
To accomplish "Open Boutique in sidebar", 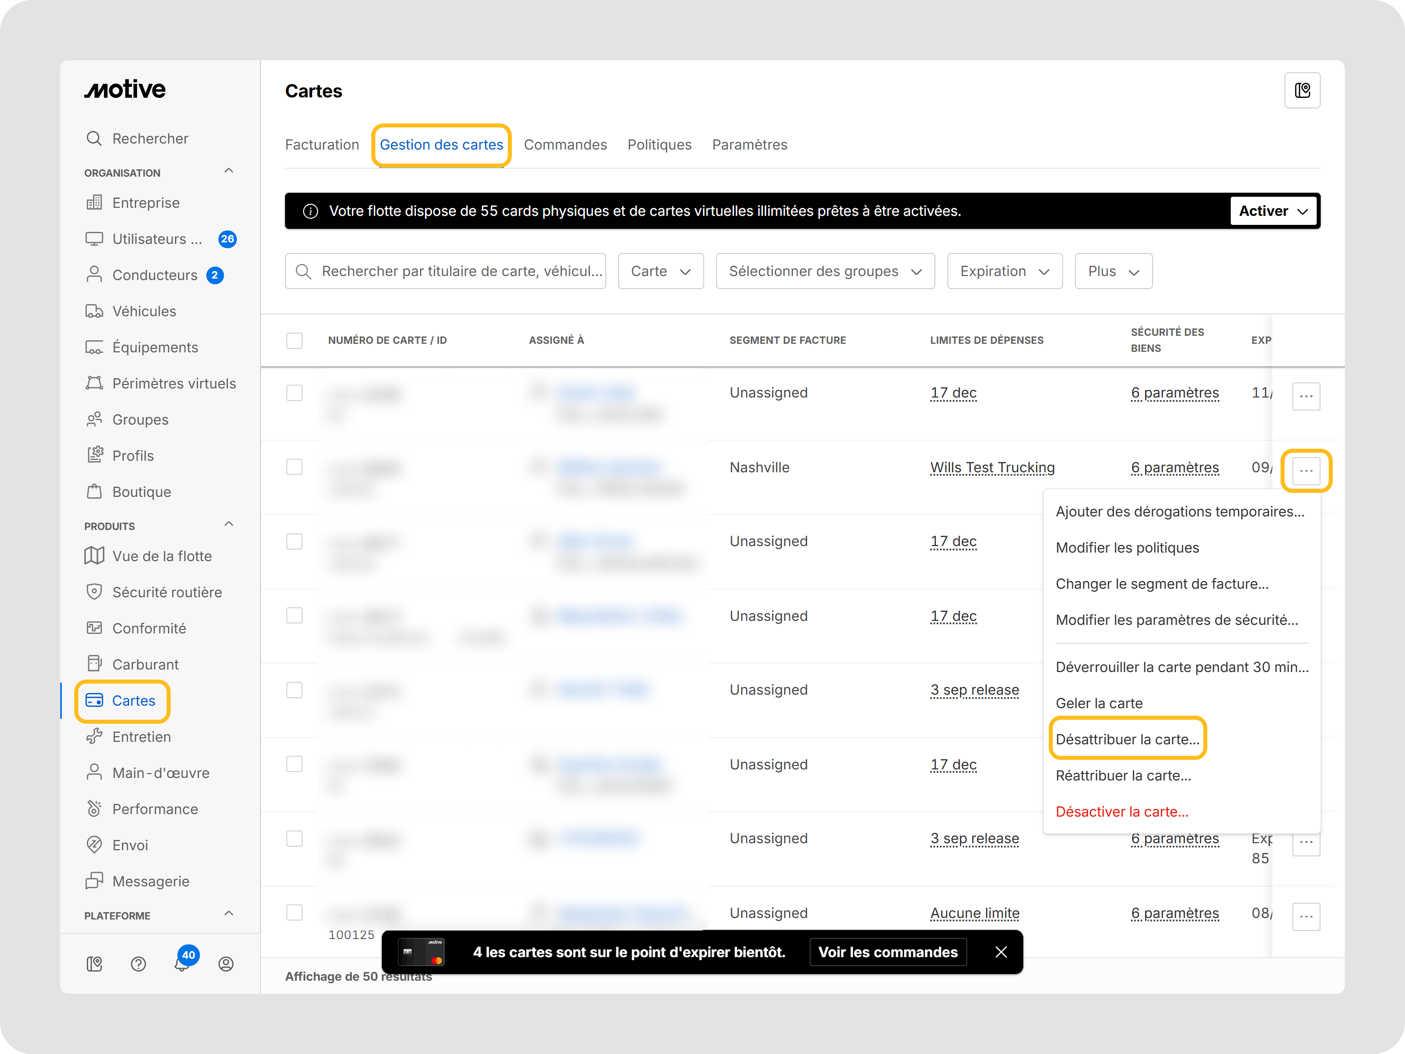I will pos(128,492).
